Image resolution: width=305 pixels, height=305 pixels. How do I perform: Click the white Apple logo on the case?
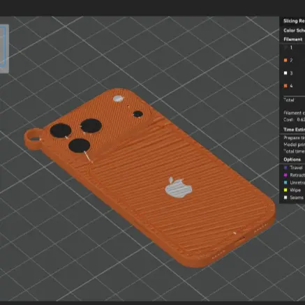[x=179, y=188]
